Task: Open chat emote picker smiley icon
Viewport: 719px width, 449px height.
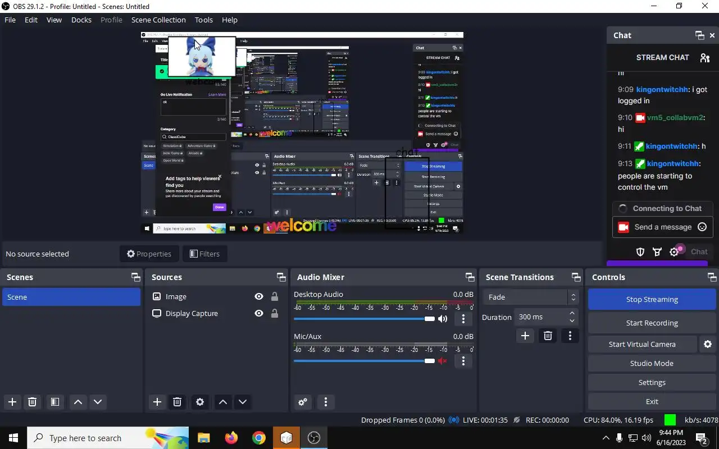Action: pos(702,227)
